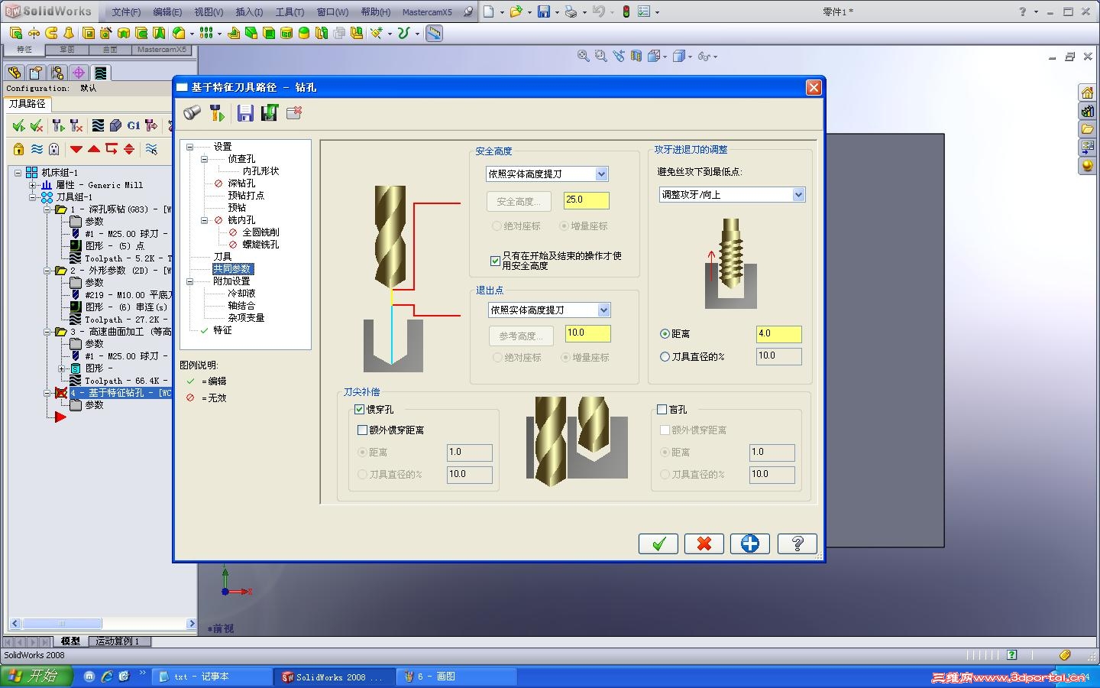Open the 插入(I) menu
Image resolution: width=1100 pixels, height=688 pixels.
[249, 12]
